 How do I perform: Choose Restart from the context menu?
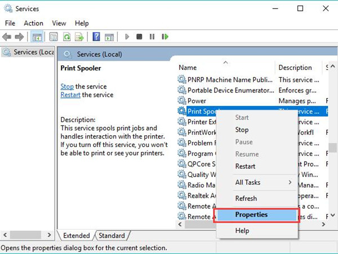click(x=245, y=166)
